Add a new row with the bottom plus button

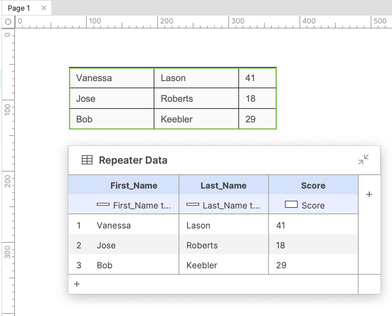[x=76, y=284]
